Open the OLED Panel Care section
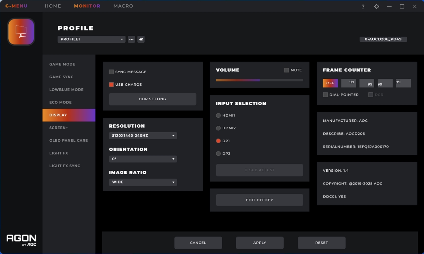Viewport: 424px width, 254px height. point(69,141)
